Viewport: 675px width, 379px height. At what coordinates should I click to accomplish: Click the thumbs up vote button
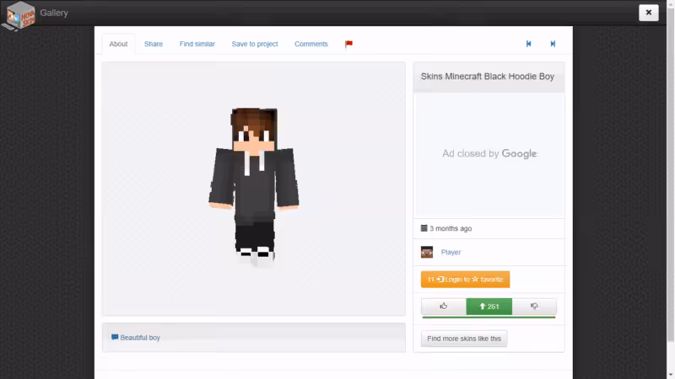coord(444,307)
